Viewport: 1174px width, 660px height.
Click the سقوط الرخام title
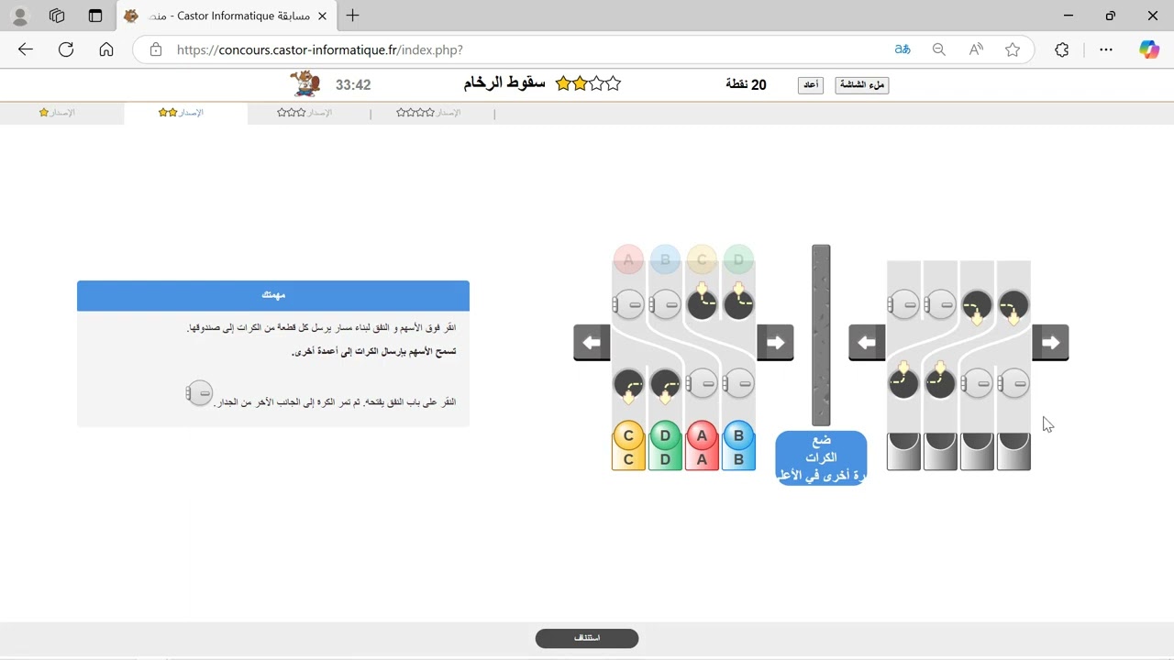point(504,83)
